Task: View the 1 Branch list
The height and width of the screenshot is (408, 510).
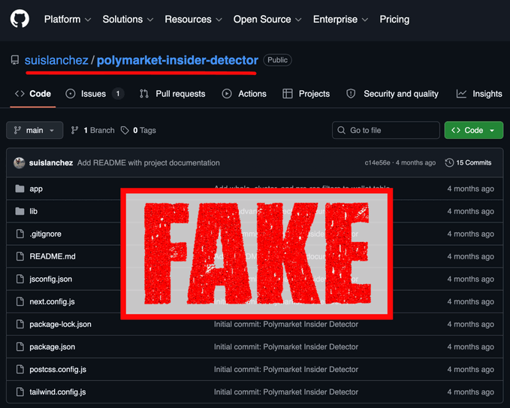Action: [92, 131]
